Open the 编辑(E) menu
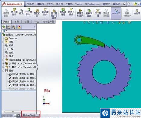 pyautogui.click(x=40, y=4)
